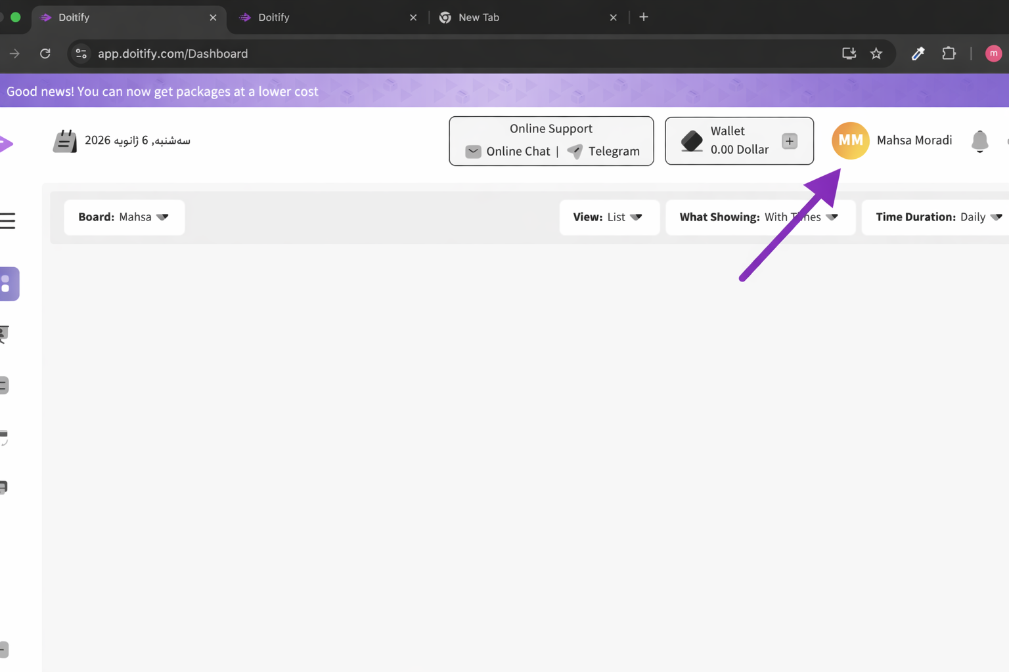Click the calendar icon beside the date
Image resolution: width=1009 pixels, height=672 pixels.
[x=65, y=141]
